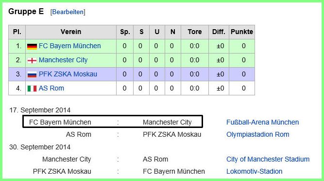Click the Gruppe E heading
The image size is (324, 181).
point(26,11)
